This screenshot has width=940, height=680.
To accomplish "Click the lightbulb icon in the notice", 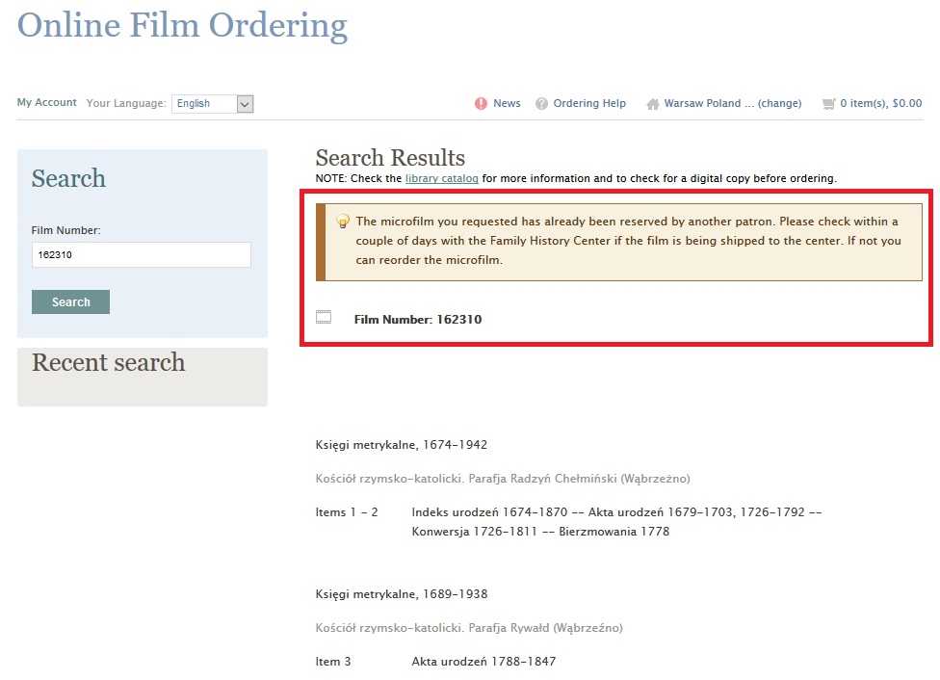I will (x=342, y=222).
